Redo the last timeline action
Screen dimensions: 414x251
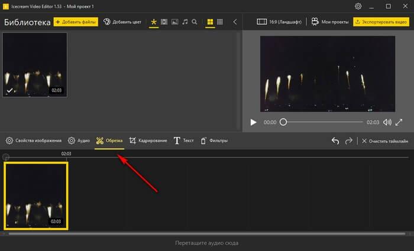tap(349, 141)
